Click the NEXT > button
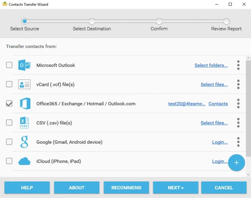This screenshot has height=198, width=251. coord(176,187)
